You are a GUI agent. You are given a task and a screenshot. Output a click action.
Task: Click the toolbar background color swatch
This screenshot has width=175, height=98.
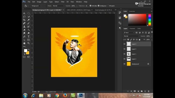pyautogui.click(x=28, y=53)
